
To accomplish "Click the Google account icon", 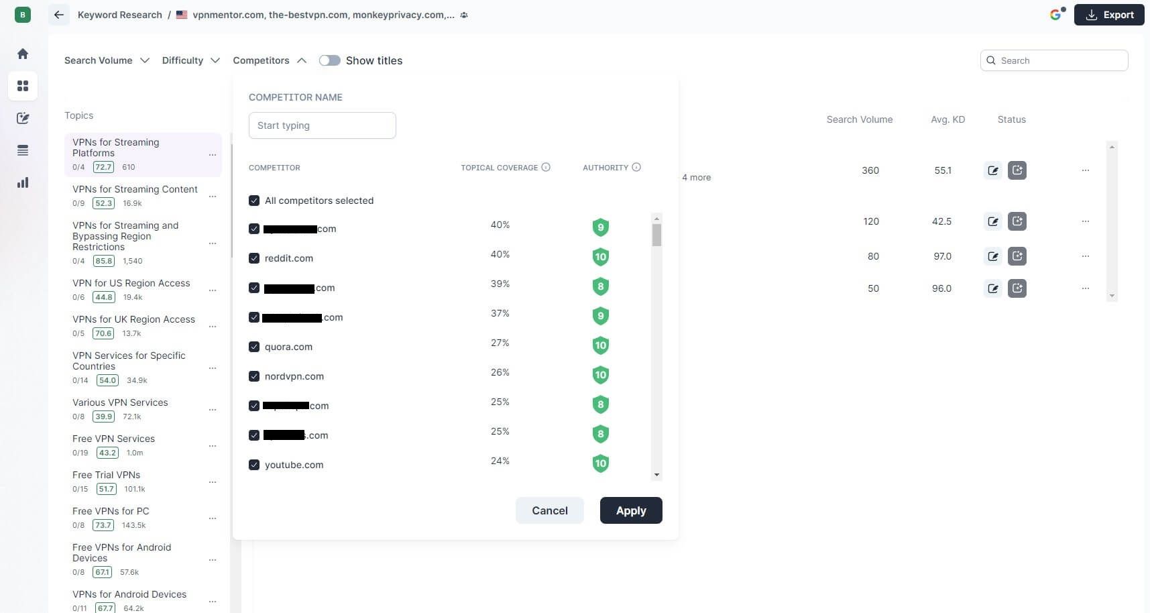I will point(1057,14).
